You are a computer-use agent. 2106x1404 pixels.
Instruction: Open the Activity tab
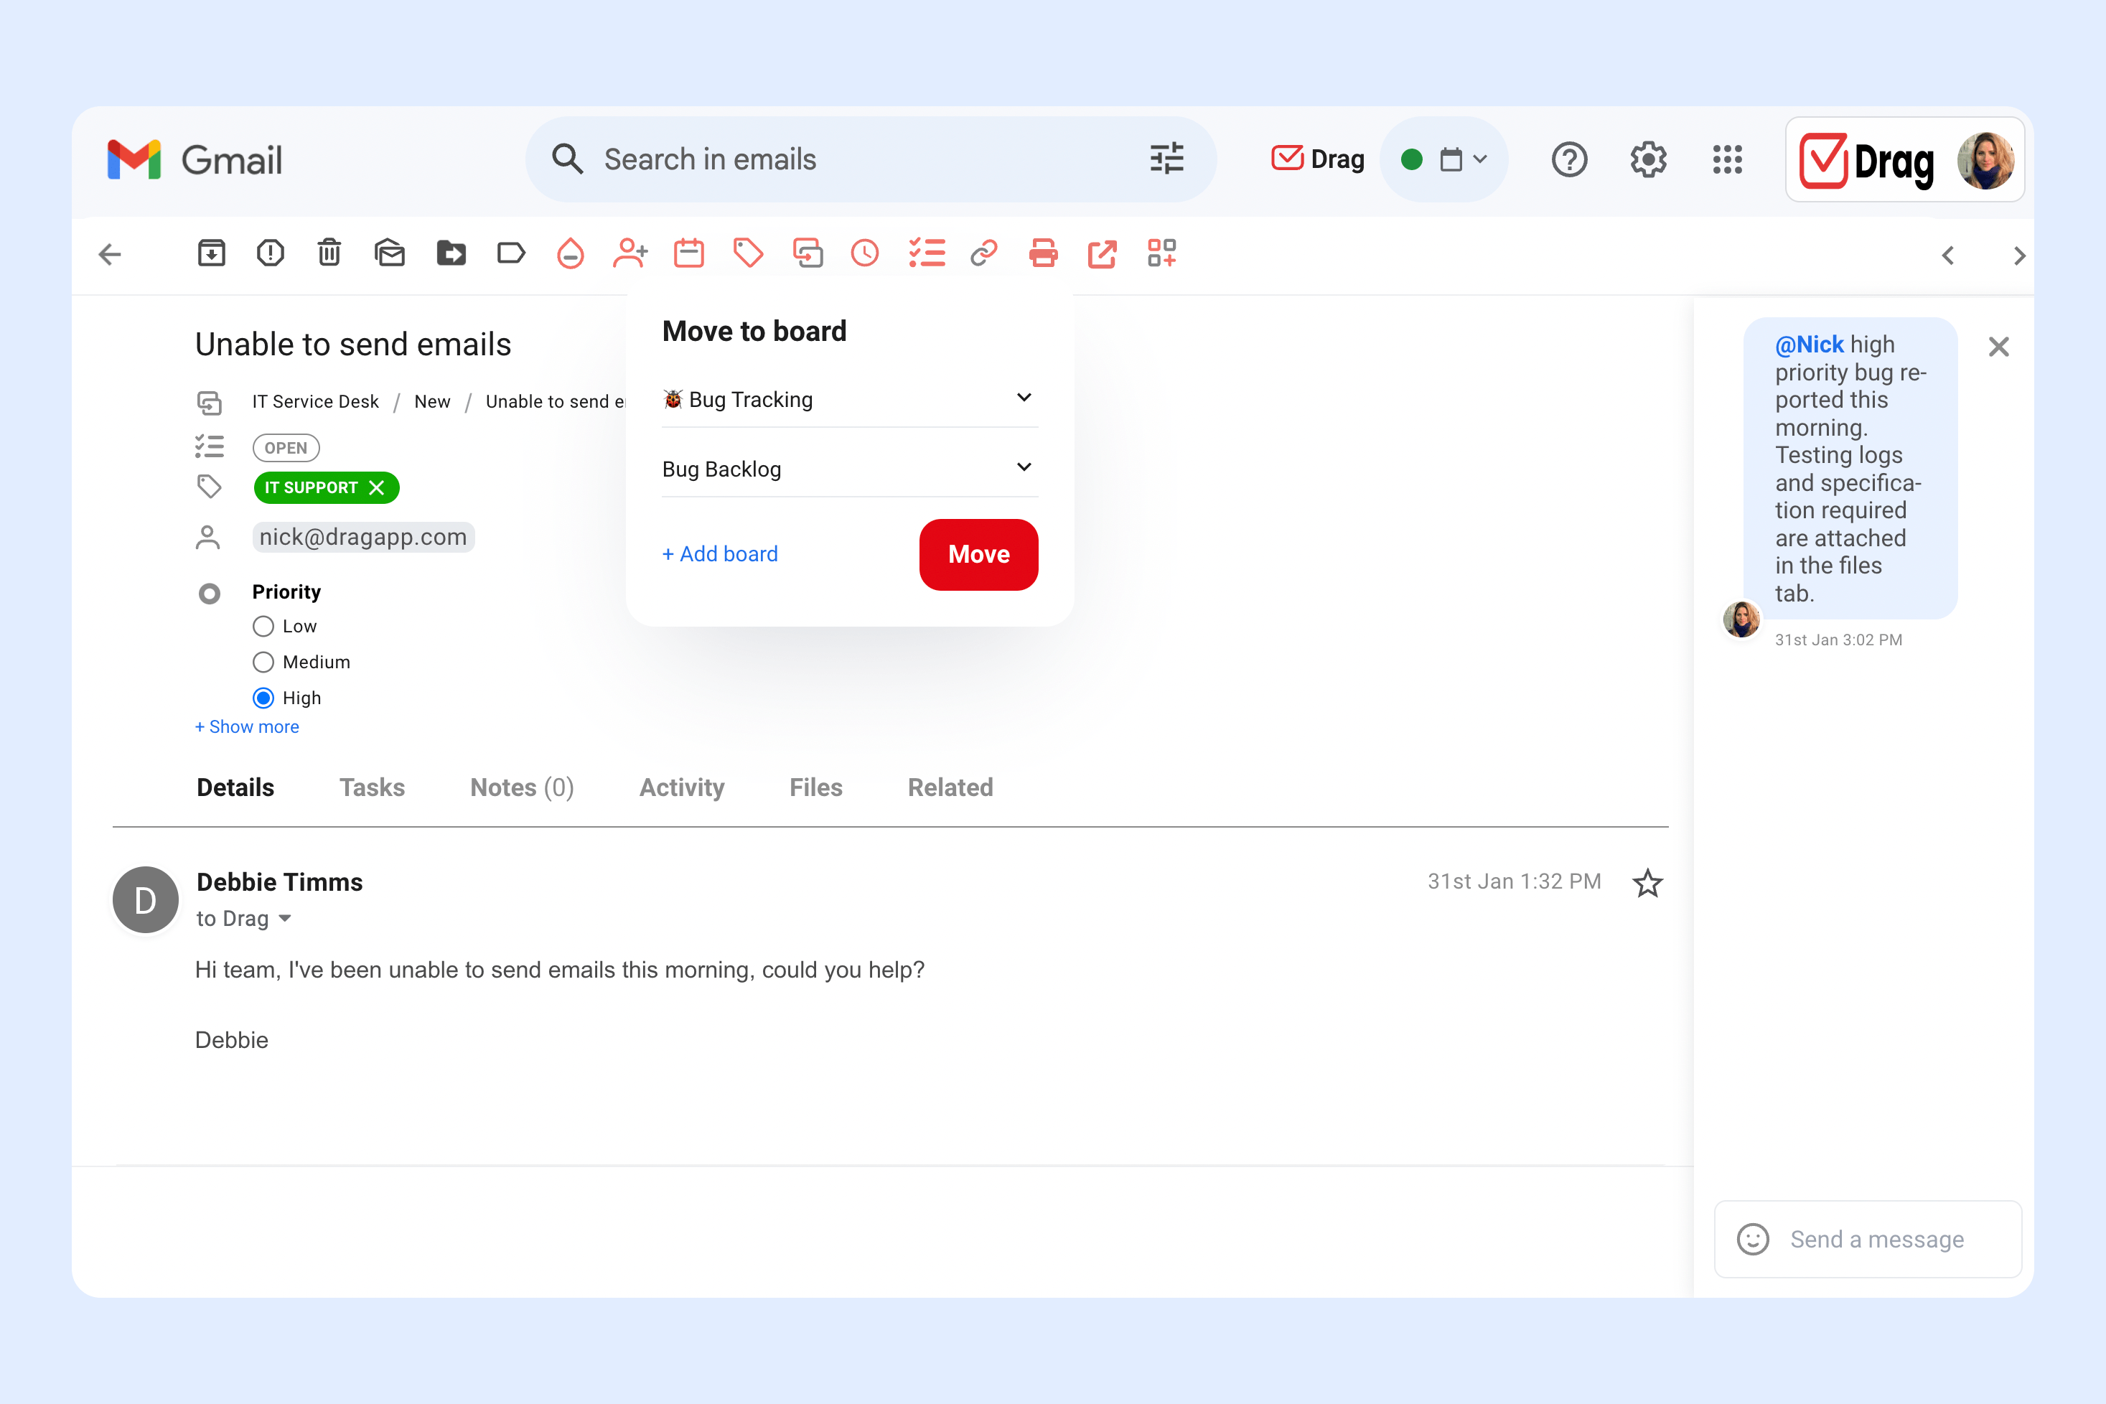tap(683, 787)
